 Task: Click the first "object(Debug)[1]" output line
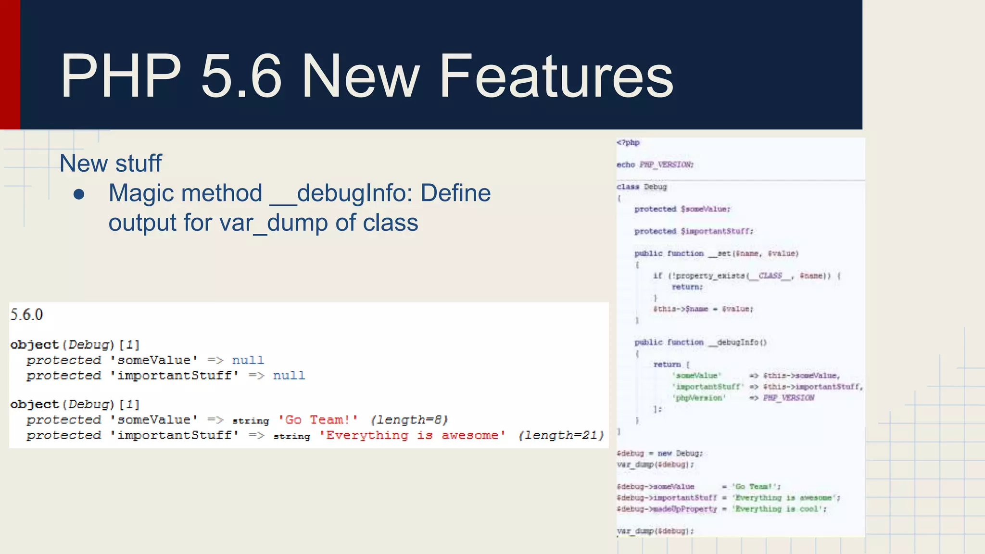(75, 345)
